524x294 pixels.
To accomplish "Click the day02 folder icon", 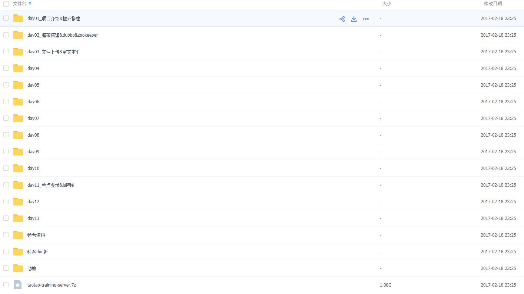I will pyautogui.click(x=18, y=35).
